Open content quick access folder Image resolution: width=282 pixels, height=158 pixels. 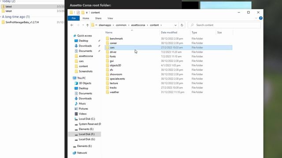coord(83,66)
